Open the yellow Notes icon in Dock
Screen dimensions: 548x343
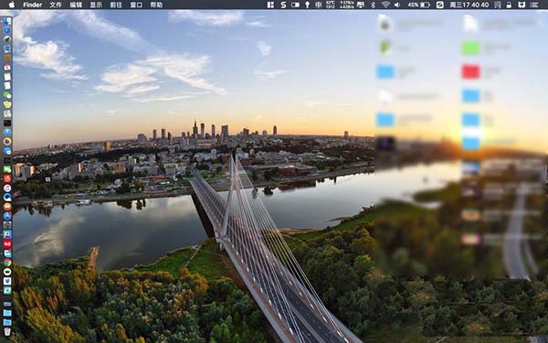7,77
